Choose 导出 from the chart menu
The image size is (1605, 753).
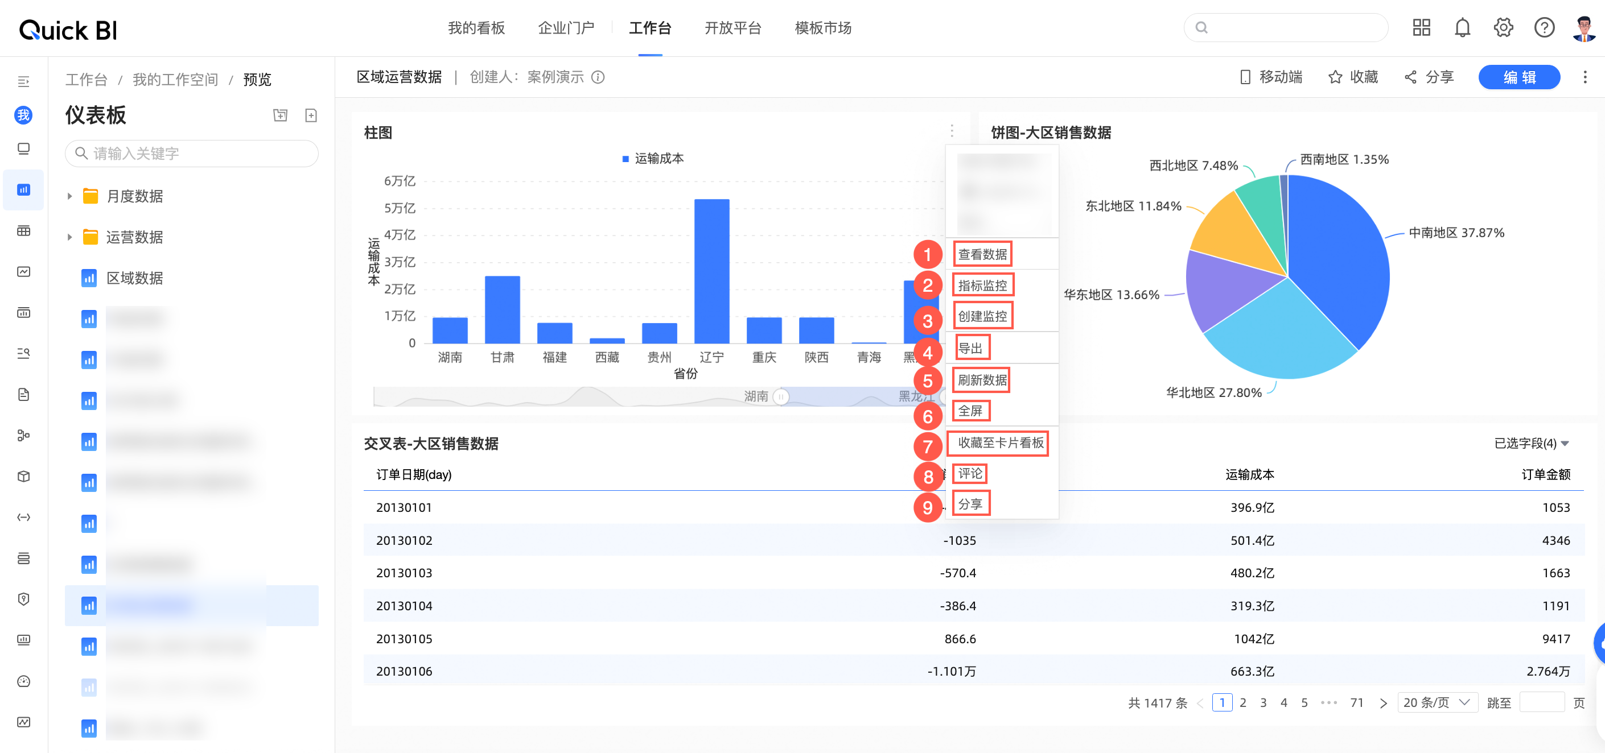(970, 348)
